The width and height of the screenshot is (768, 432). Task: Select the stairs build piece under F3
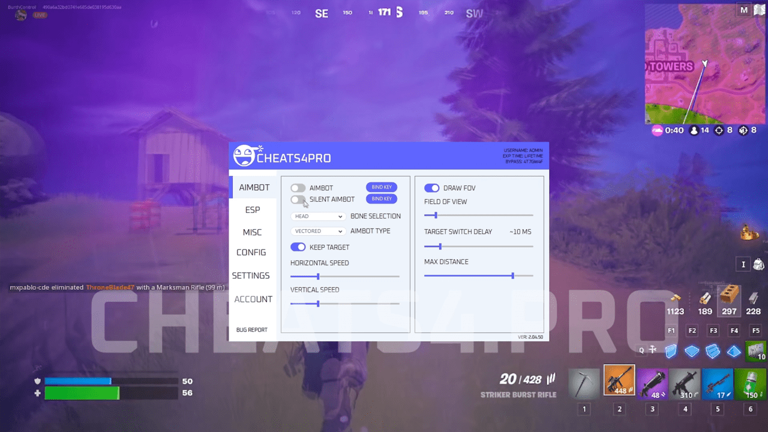click(x=713, y=351)
